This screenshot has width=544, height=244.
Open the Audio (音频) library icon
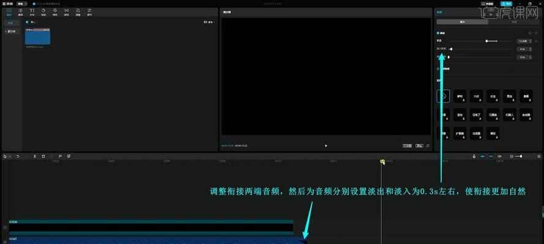pos(20,12)
